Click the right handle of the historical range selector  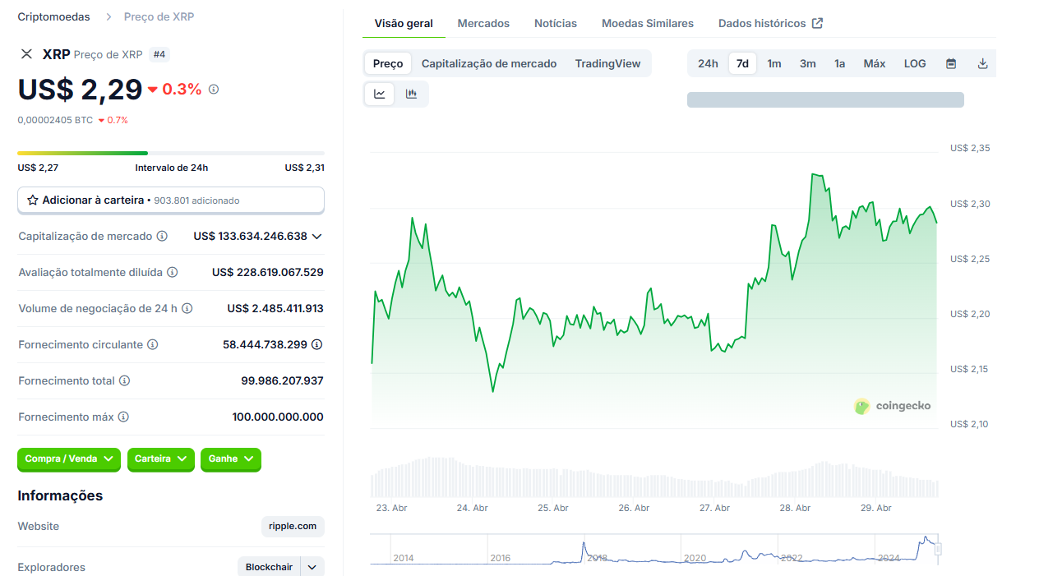938,549
